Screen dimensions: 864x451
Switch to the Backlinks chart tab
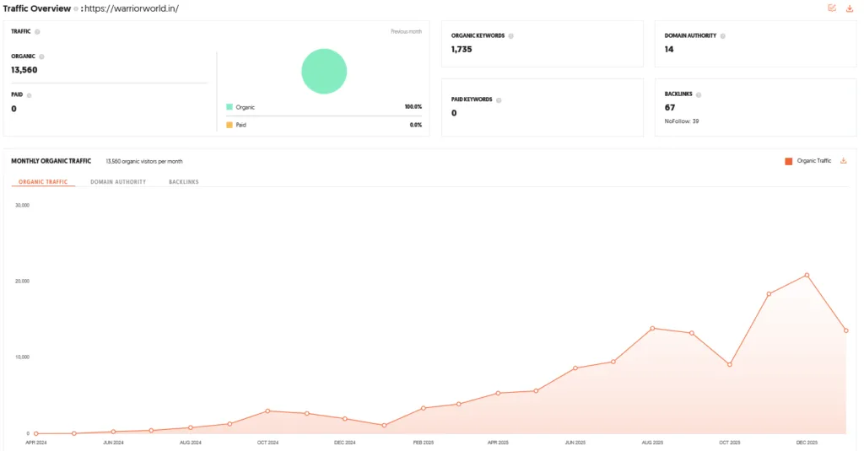click(183, 182)
